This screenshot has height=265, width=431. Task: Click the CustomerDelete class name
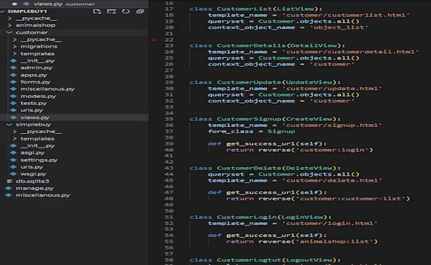(x=249, y=168)
